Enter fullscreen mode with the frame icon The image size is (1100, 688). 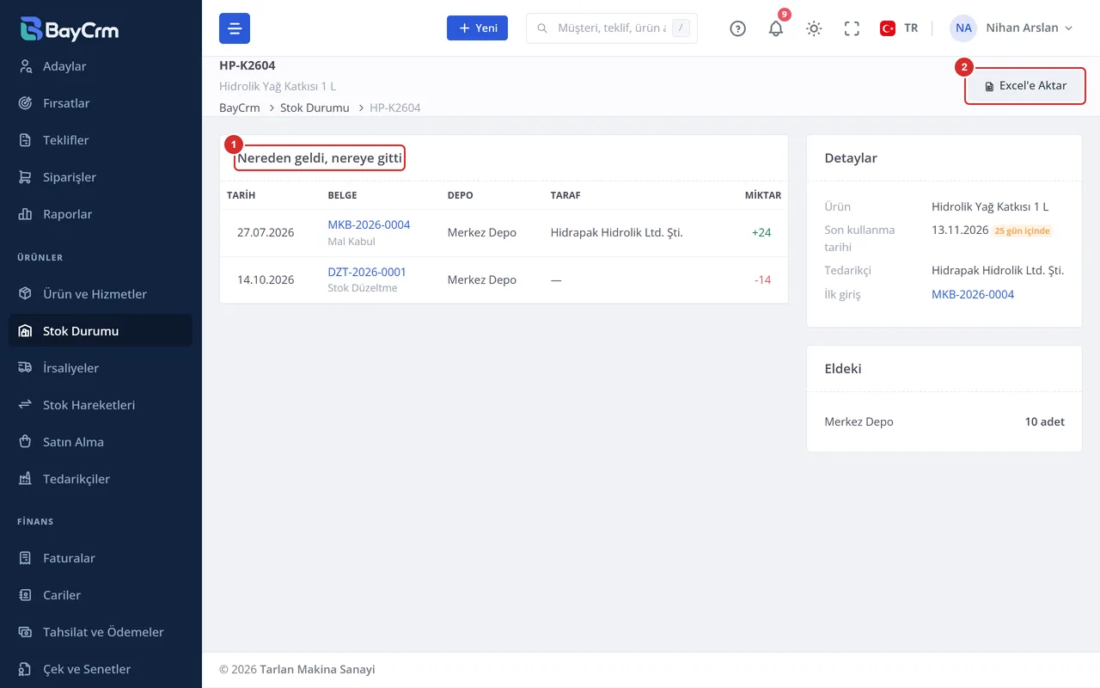tap(852, 28)
